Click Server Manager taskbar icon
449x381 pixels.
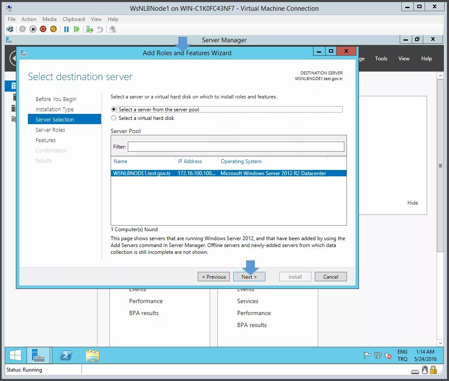(x=38, y=356)
